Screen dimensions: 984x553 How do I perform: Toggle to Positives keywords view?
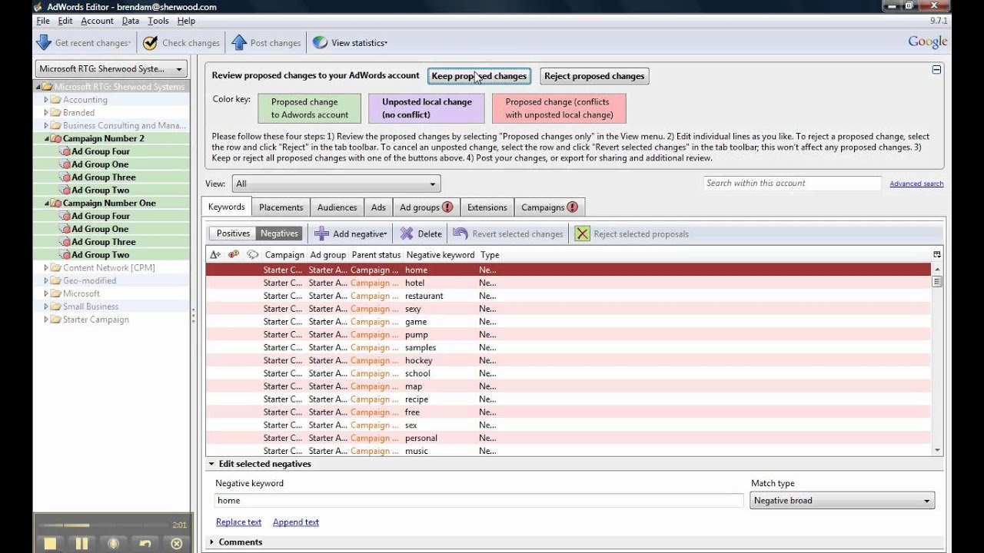point(233,233)
